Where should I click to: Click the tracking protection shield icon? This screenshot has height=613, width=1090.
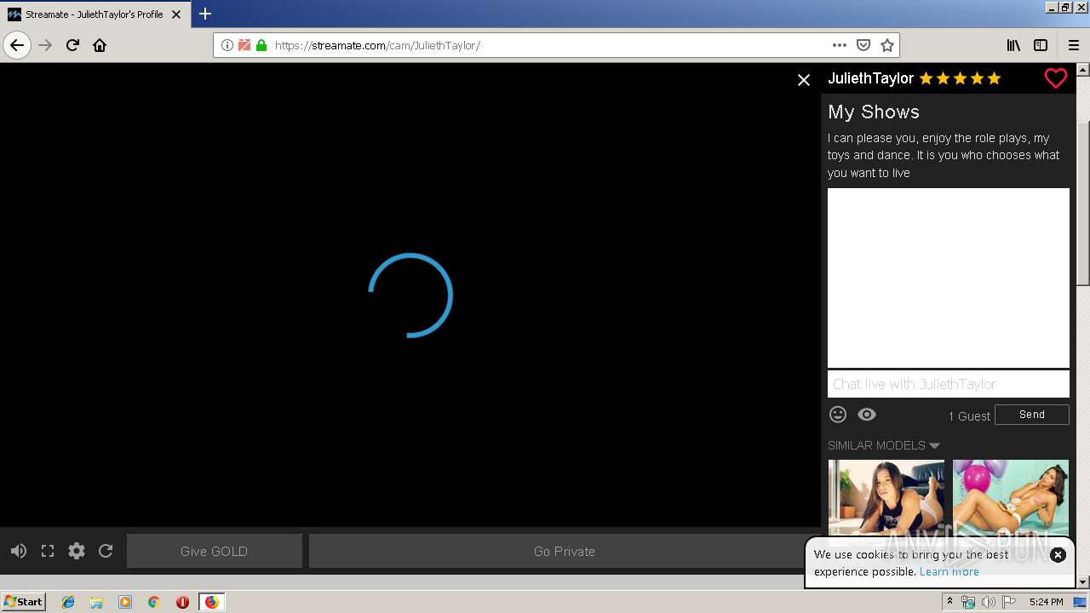(x=244, y=45)
